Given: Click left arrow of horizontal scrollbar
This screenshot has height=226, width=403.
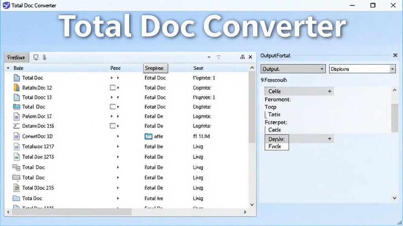Looking at the screenshot, I should click(8, 212).
